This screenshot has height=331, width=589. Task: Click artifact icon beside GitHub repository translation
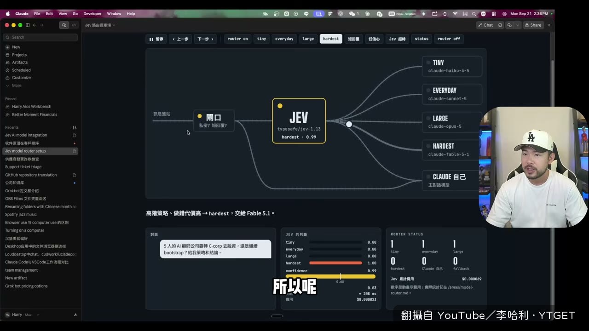coord(75,175)
